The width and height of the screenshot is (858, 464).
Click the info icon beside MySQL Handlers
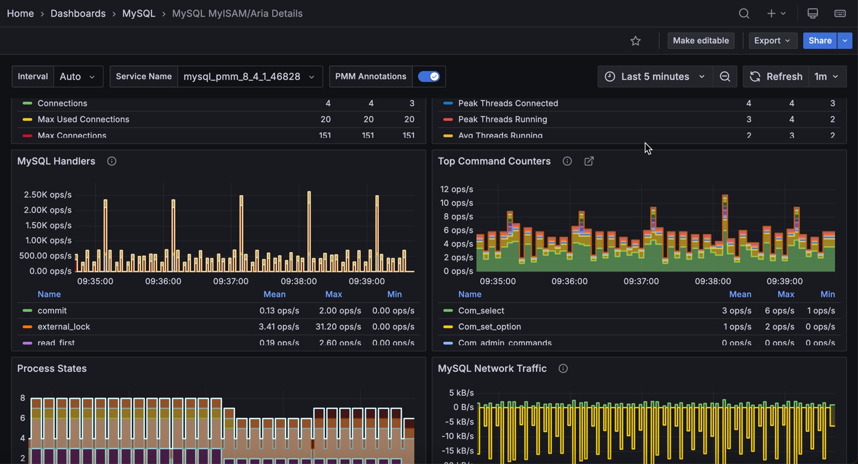112,161
